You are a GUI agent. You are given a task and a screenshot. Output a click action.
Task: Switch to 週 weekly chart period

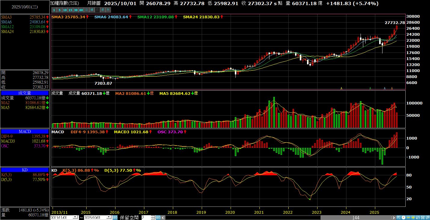[92, 10]
